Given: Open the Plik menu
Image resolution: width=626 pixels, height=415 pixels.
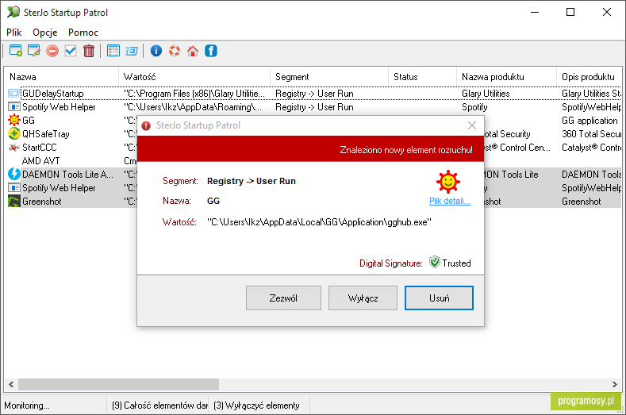Looking at the screenshot, I should click(x=14, y=33).
